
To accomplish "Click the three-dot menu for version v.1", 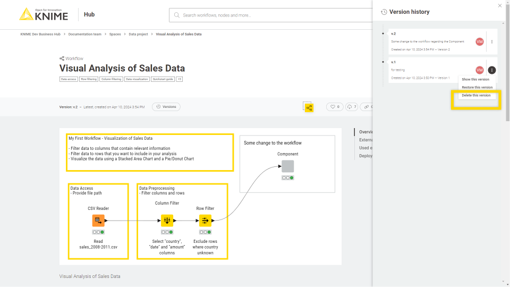I will (492, 70).
